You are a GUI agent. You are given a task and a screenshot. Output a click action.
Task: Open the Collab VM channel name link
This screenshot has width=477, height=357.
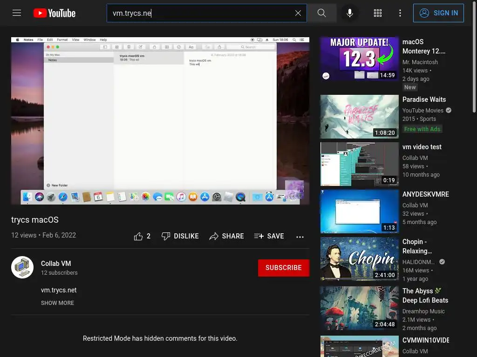point(56,264)
